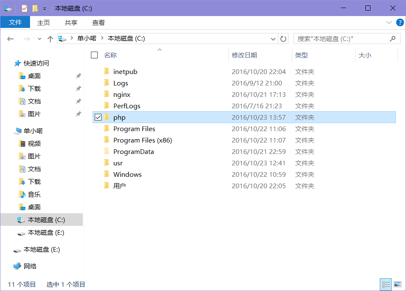The width and height of the screenshot is (406, 291).
Task: Open pinned 桌面 under quick access
Action: (x=34, y=76)
